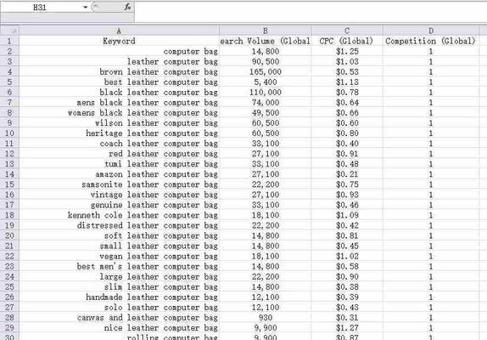Select the cell 'kenneth cole leather computer bag'
Viewport: 487px width, 340px height.
tap(119, 215)
